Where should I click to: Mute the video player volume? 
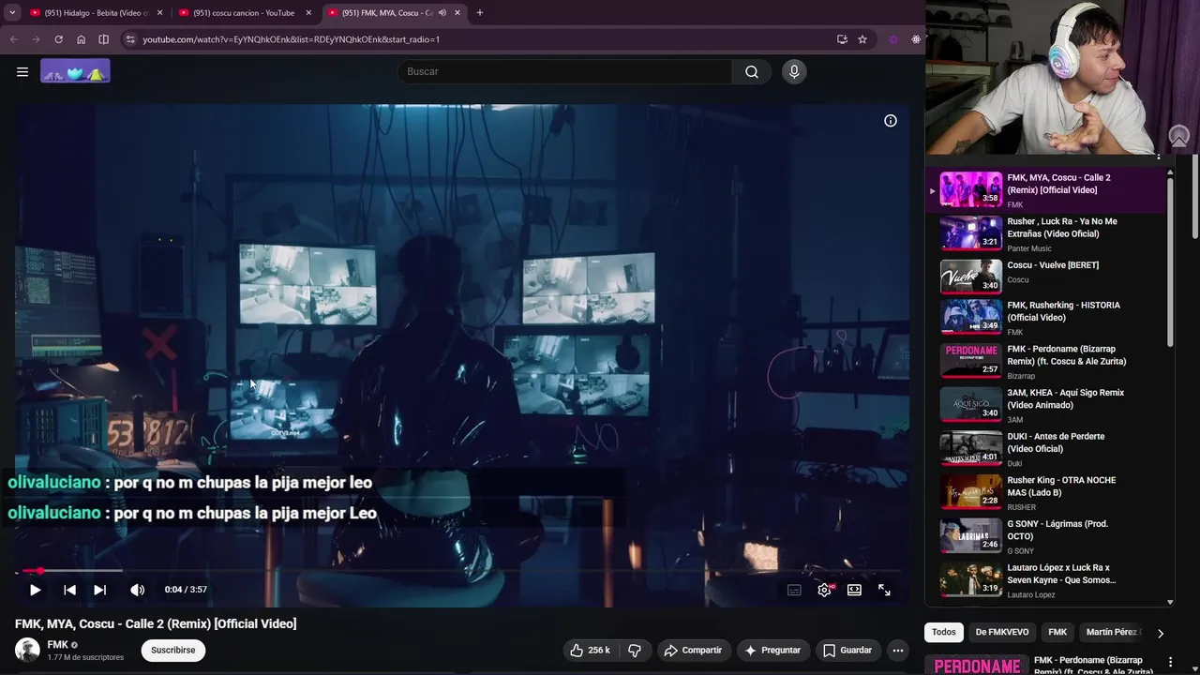[137, 590]
